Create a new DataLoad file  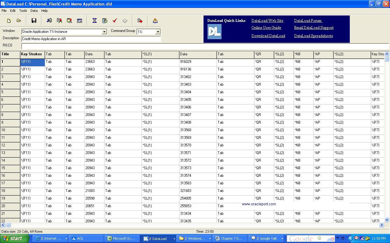point(9,20)
